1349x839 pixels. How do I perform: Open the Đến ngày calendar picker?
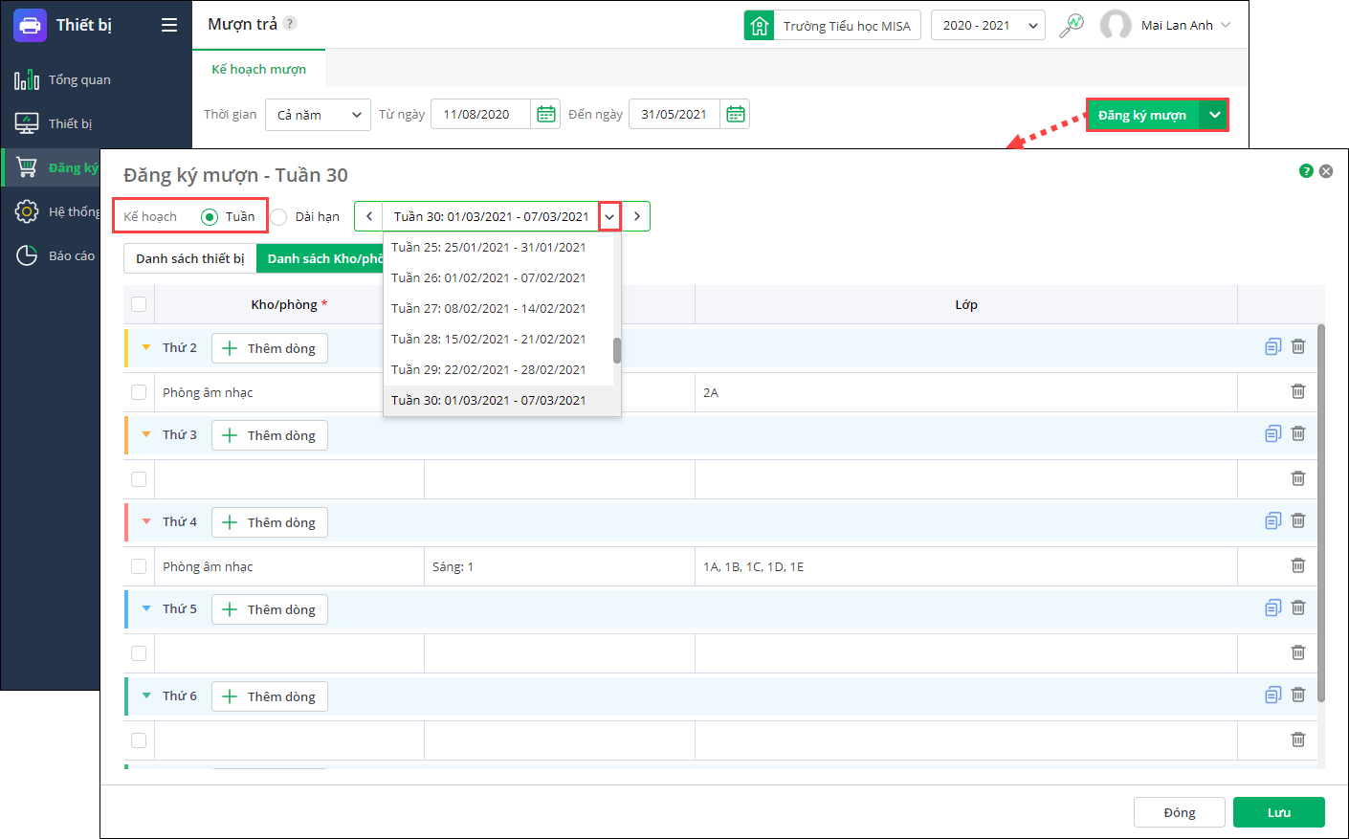(x=736, y=114)
